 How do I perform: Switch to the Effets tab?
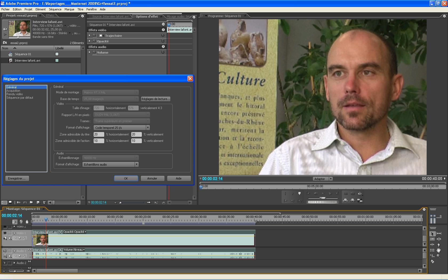[x=50, y=15]
